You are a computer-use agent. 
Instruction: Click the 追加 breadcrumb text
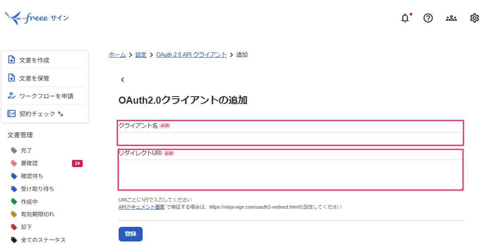pyautogui.click(x=242, y=55)
